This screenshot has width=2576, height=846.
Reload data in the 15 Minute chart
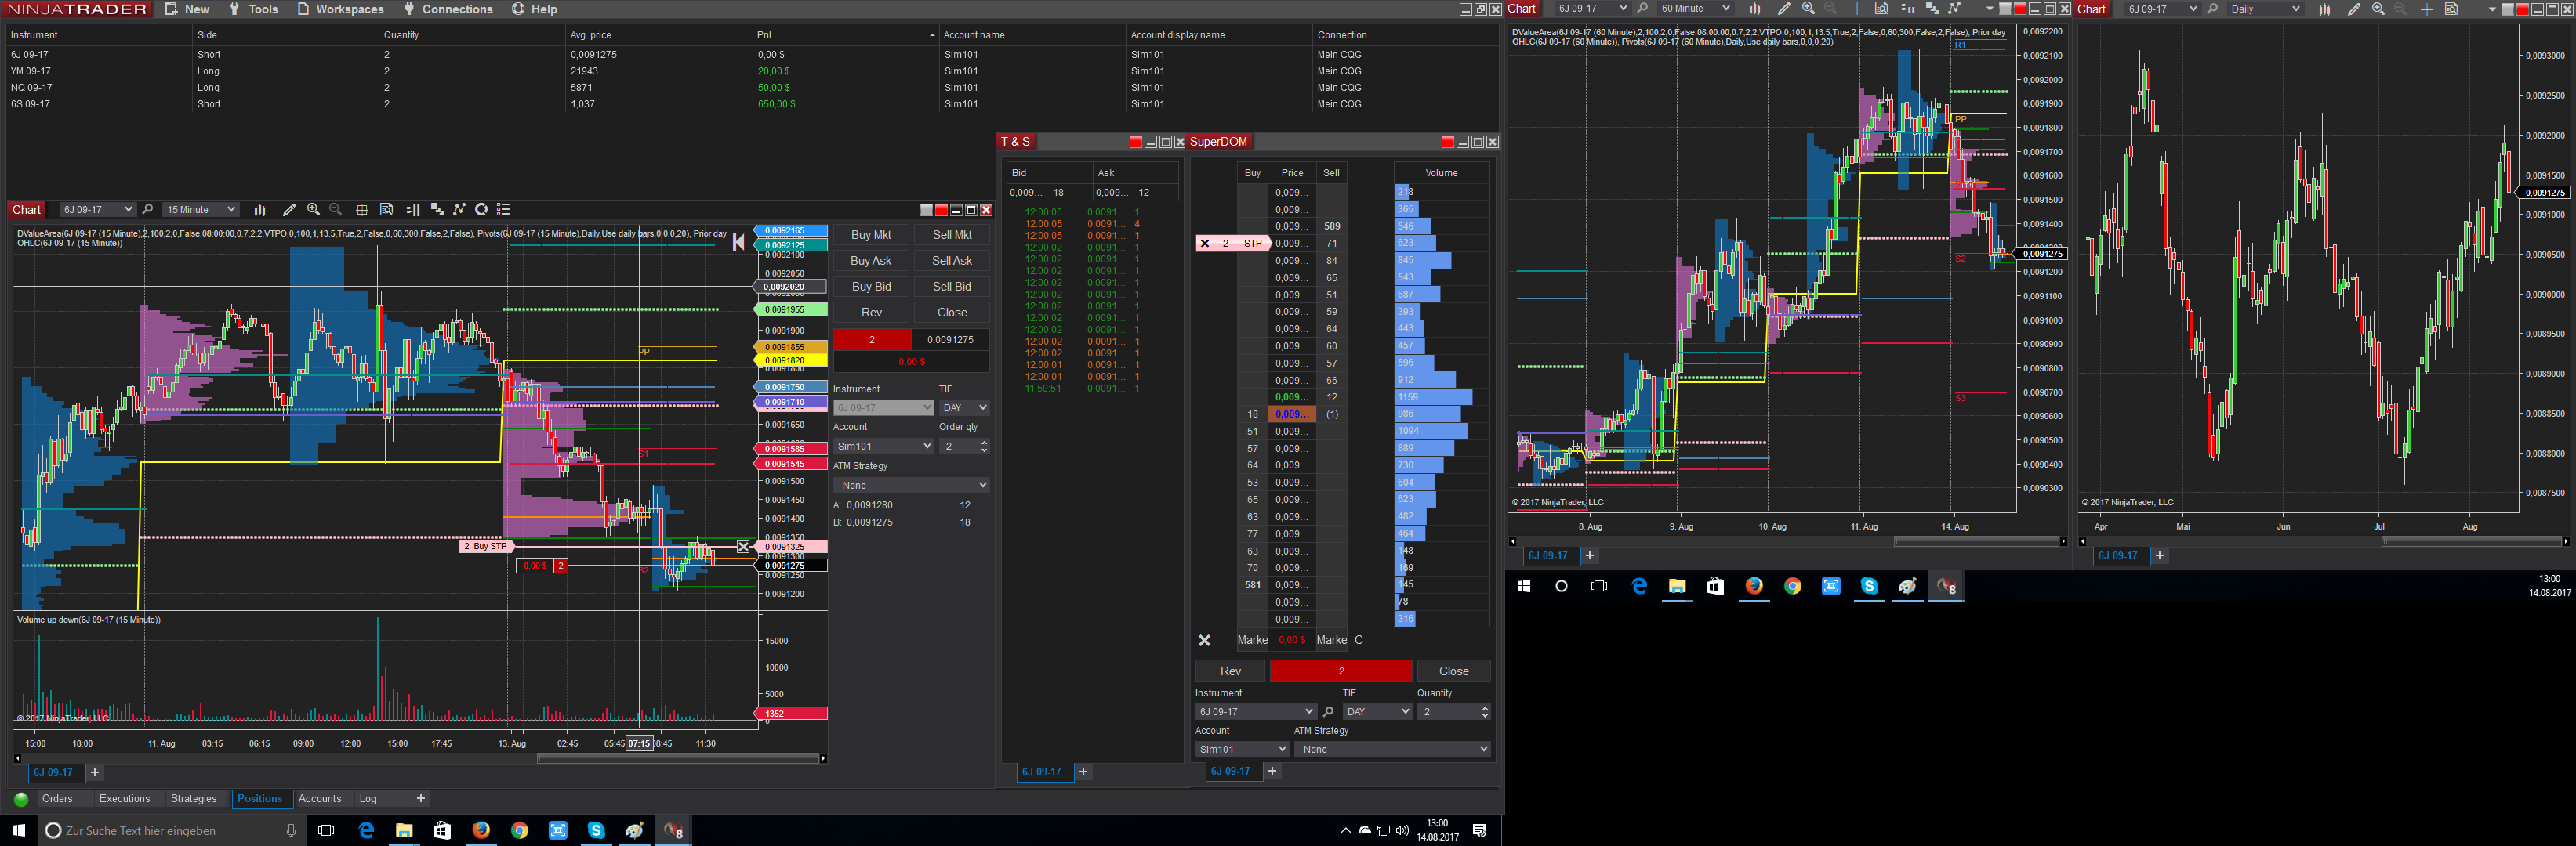pos(481,210)
